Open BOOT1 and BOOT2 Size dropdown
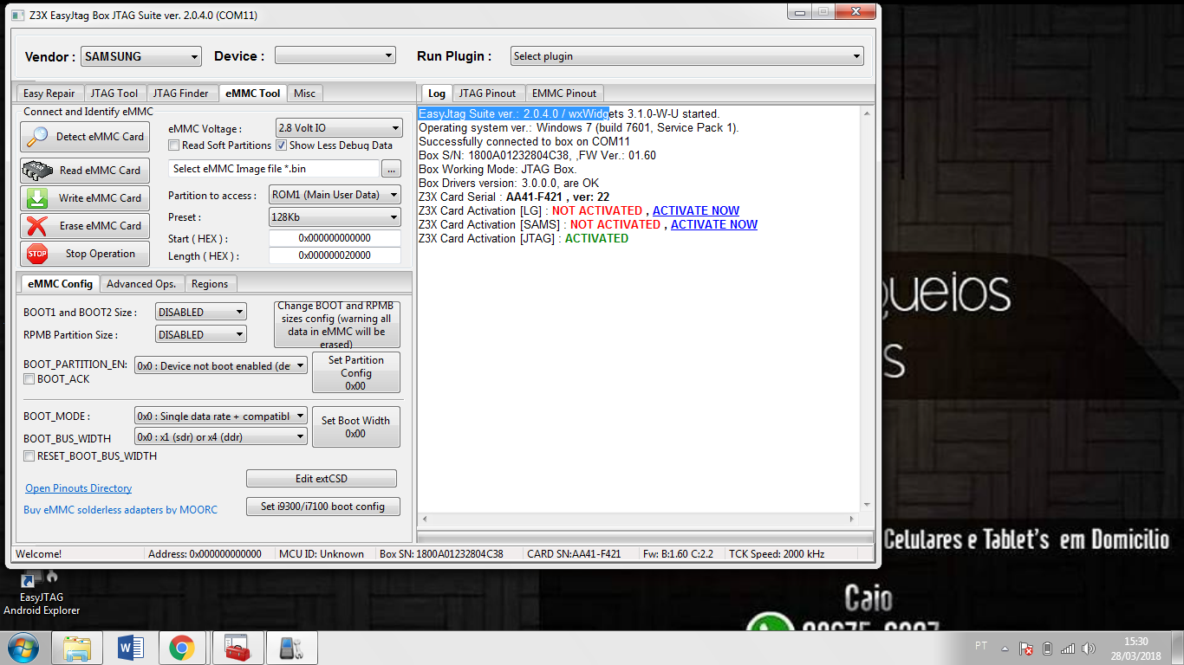This screenshot has height=665, width=1184. pos(201,312)
